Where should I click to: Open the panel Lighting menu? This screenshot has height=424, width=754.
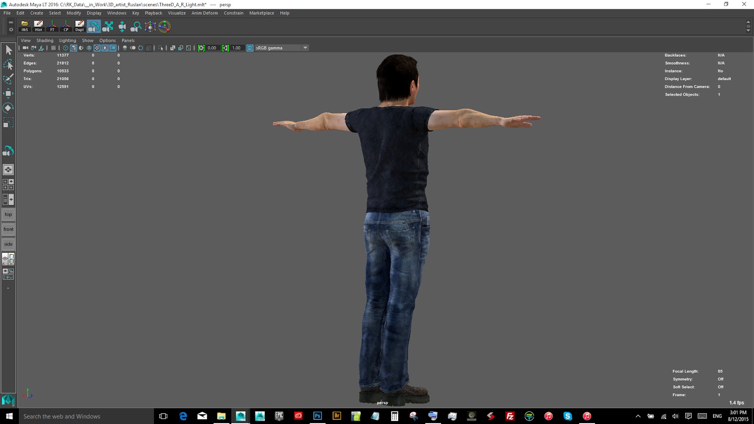(x=67, y=41)
